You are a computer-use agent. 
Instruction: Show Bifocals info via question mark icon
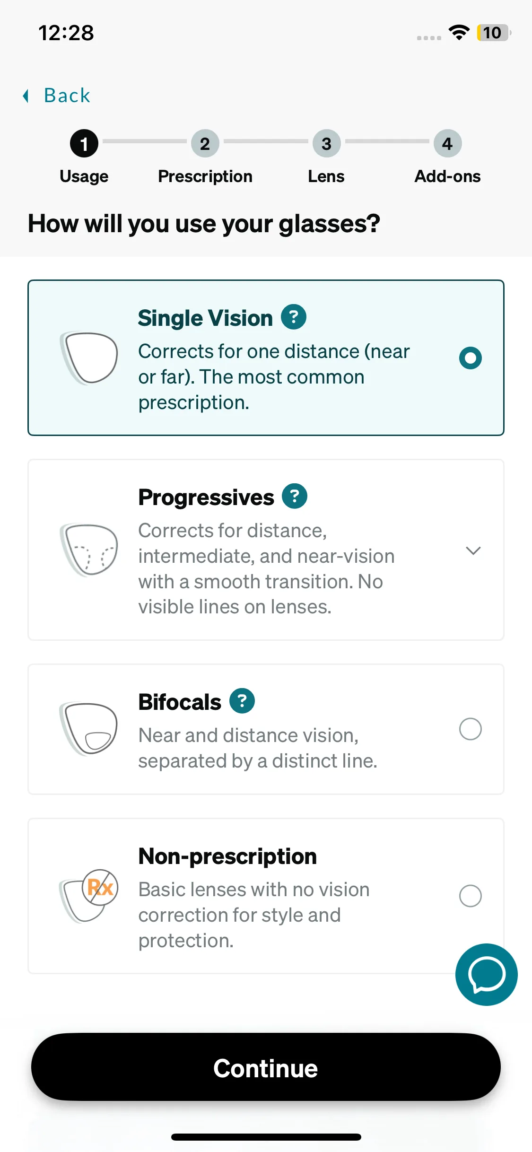[x=242, y=701]
